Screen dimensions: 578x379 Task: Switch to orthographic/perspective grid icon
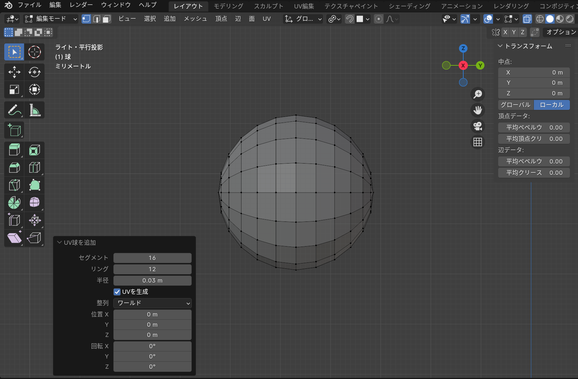point(477,142)
